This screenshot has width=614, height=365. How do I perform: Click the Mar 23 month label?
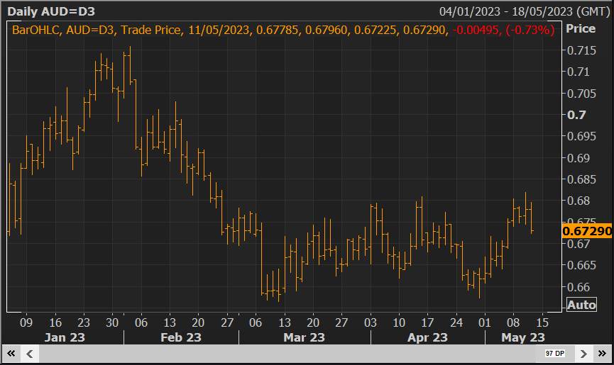click(305, 337)
